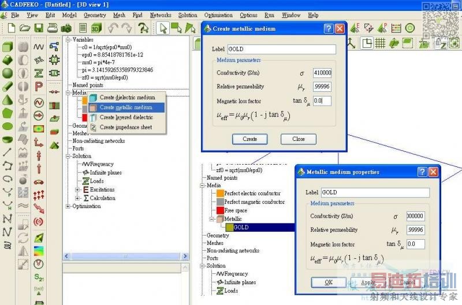
Task: Open the Geometry menu
Action: click(95, 15)
